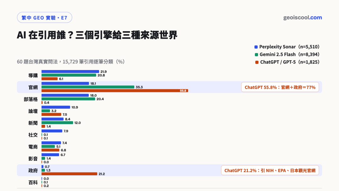Click the green 35.3 bar in 官網 row
Viewport: 339px width, 191px height.
click(x=88, y=87)
